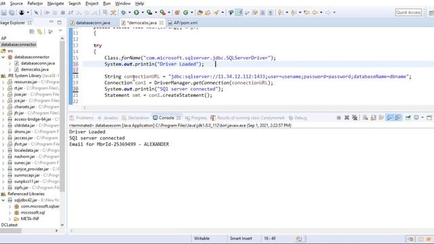The height and width of the screenshot is (244, 434).
Task: Open the user profile icon dropdown in the toolbar
Action: tap(28, 12)
